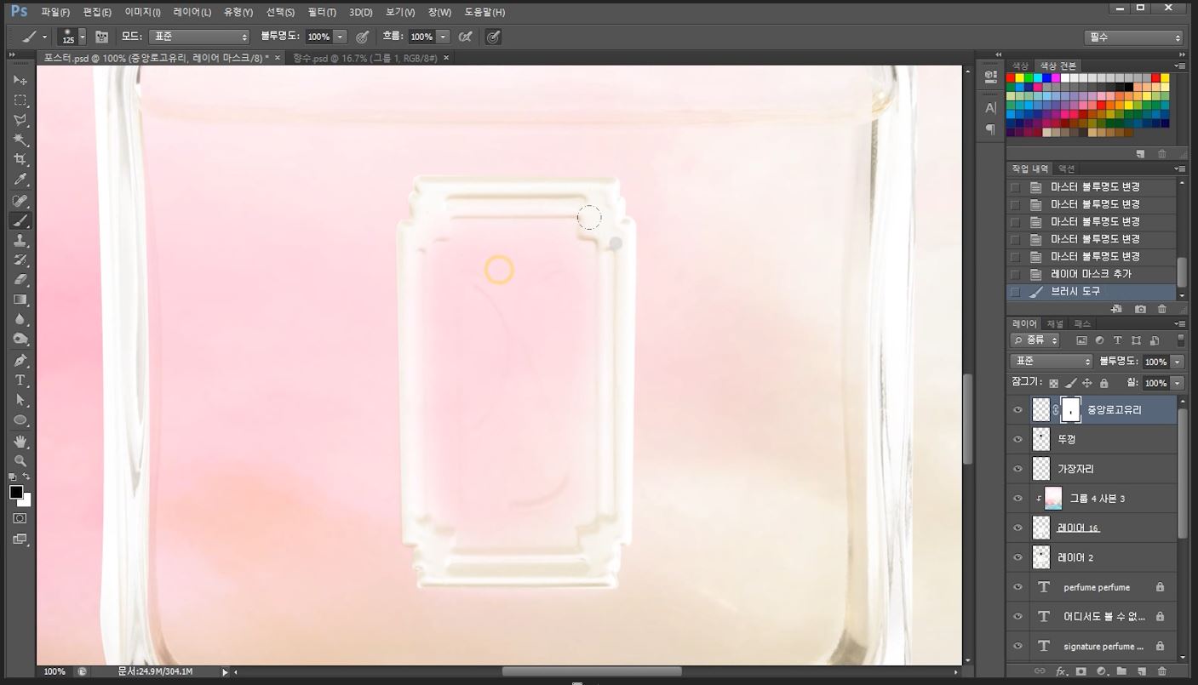The image size is (1198, 685).
Task: Toggle Quick Mask mode
Action: (x=20, y=518)
